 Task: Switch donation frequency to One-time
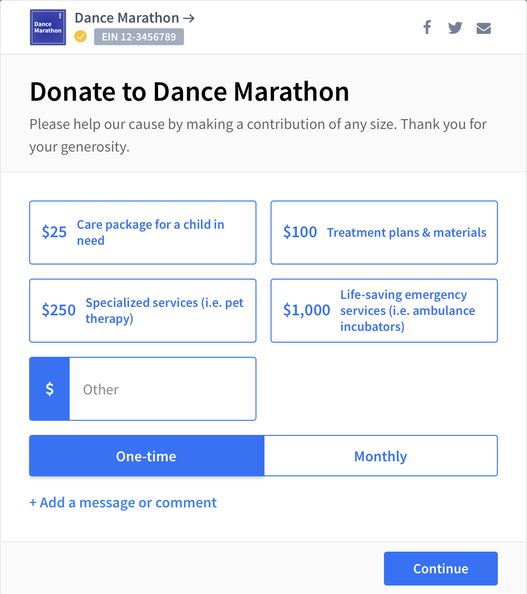(146, 456)
